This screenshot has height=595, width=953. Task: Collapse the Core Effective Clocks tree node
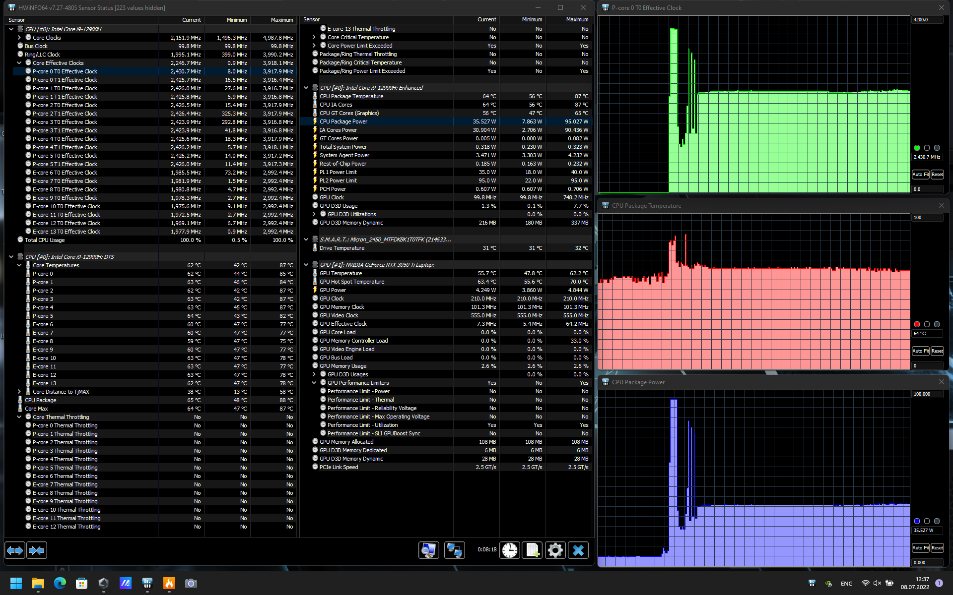click(x=19, y=63)
